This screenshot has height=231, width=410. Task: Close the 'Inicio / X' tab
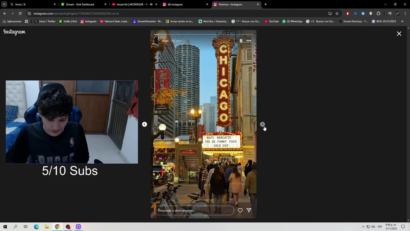point(54,4)
